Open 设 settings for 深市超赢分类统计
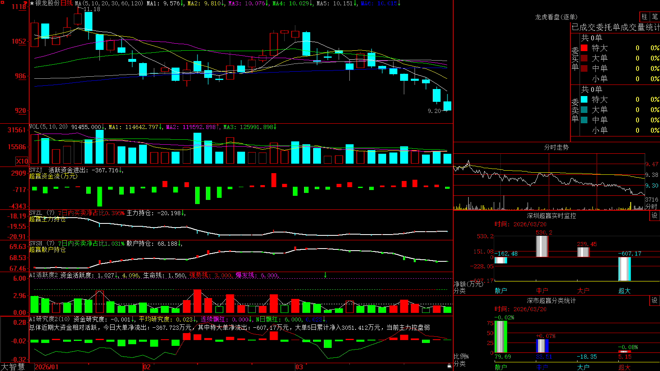Screen dimensions: 660x371 [x=655, y=301]
